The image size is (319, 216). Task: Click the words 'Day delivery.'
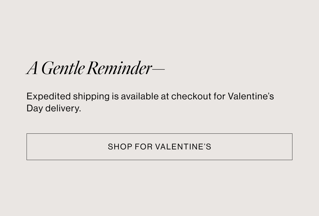54,108
